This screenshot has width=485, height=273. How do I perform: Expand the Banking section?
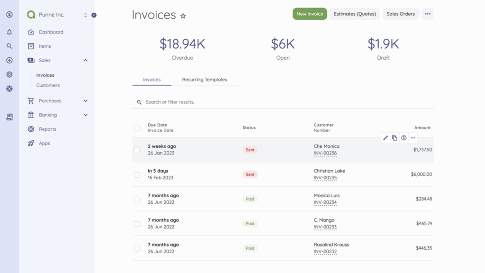[85, 115]
